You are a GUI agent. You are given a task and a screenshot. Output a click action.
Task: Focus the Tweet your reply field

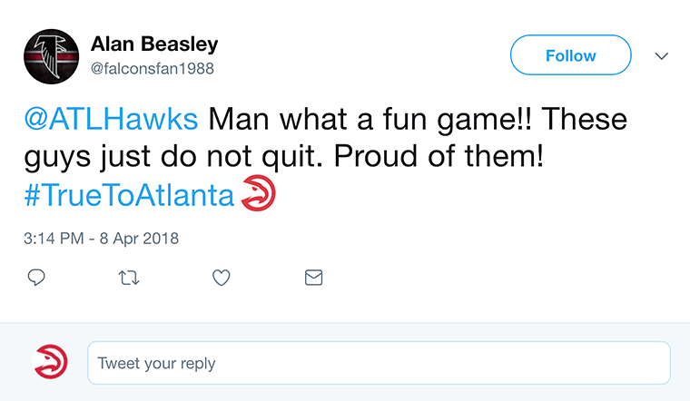379,363
